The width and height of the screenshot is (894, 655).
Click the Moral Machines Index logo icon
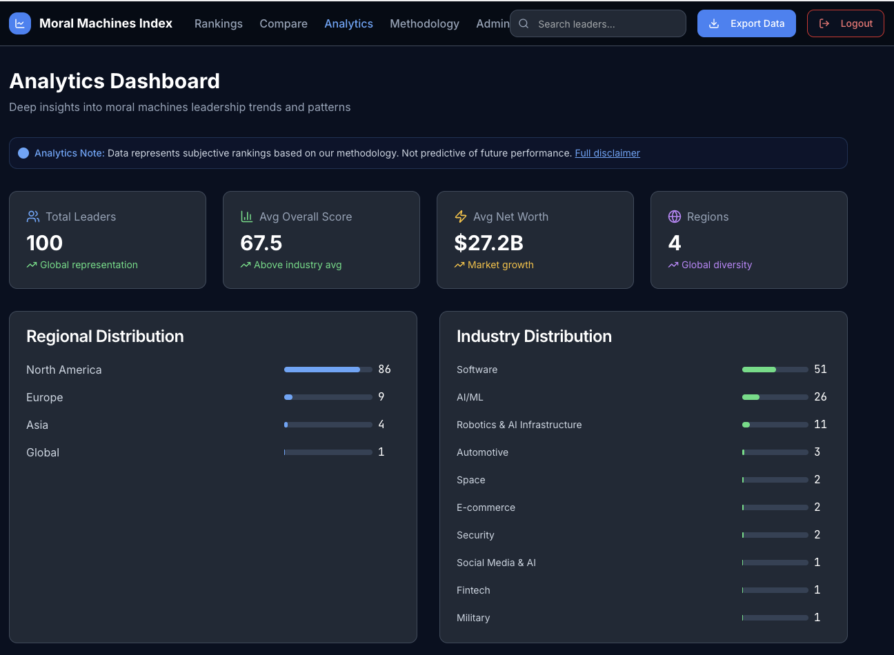[x=20, y=23]
